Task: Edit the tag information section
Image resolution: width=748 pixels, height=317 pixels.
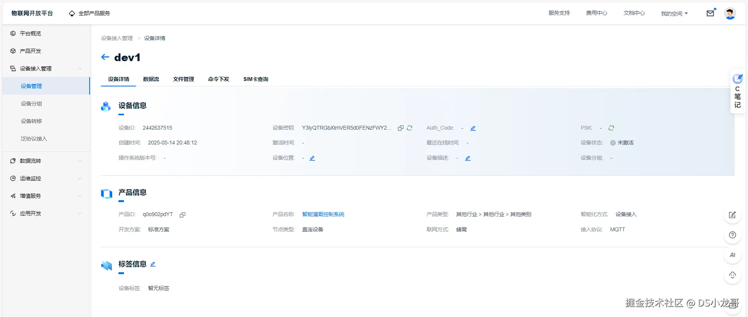Action: coord(153,264)
